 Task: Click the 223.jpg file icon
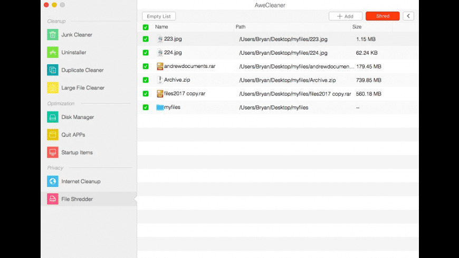click(x=160, y=39)
